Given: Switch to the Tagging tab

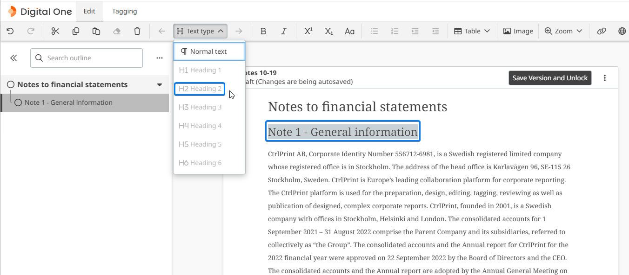Looking at the screenshot, I should pos(124,11).
